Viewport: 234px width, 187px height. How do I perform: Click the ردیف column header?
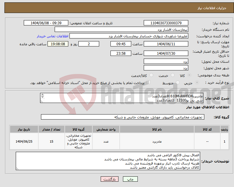point(224,129)
